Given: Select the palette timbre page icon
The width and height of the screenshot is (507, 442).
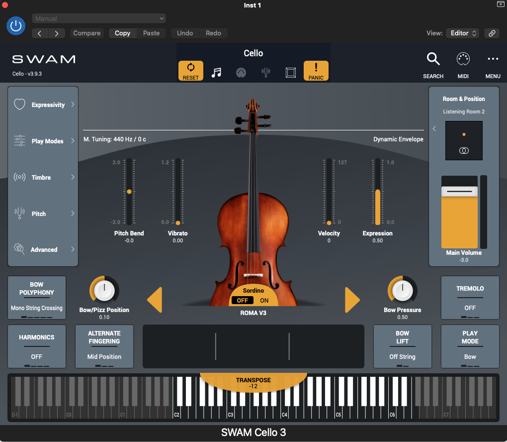Looking at the screenshot, I should 241,73.
